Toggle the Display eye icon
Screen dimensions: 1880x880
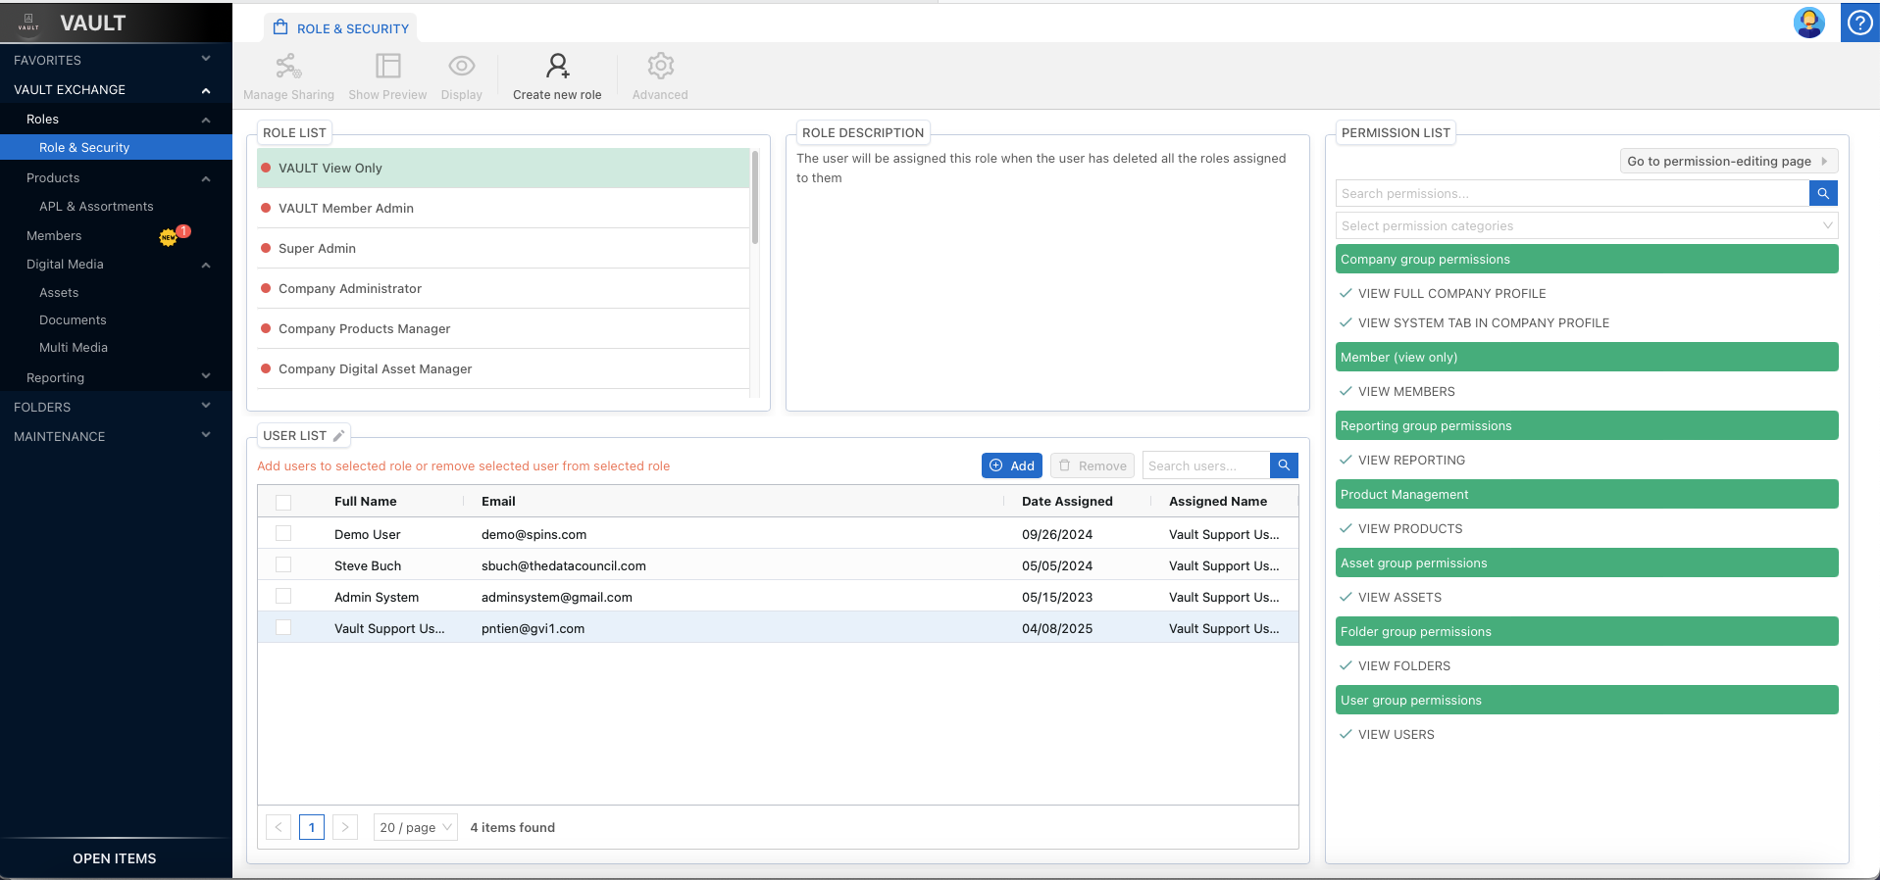462,66
